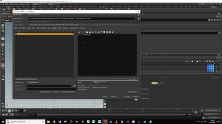This screenshot has width=222, height=124.
Task: Open help icon in Operator Type Properties dialog
Action: 138,15
